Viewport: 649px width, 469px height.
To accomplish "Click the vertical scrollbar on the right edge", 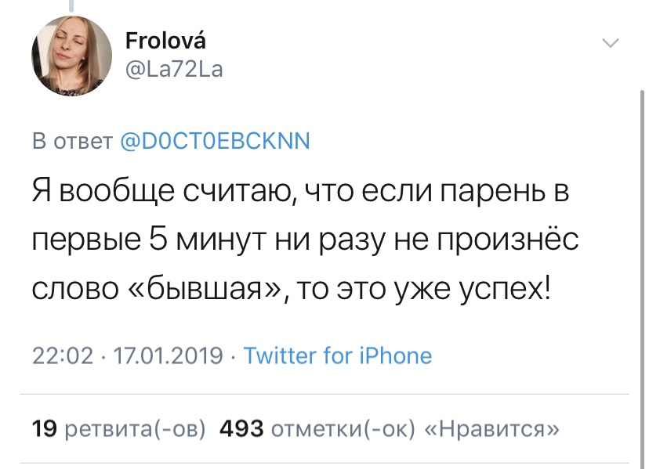I will [x=642, y=277].
